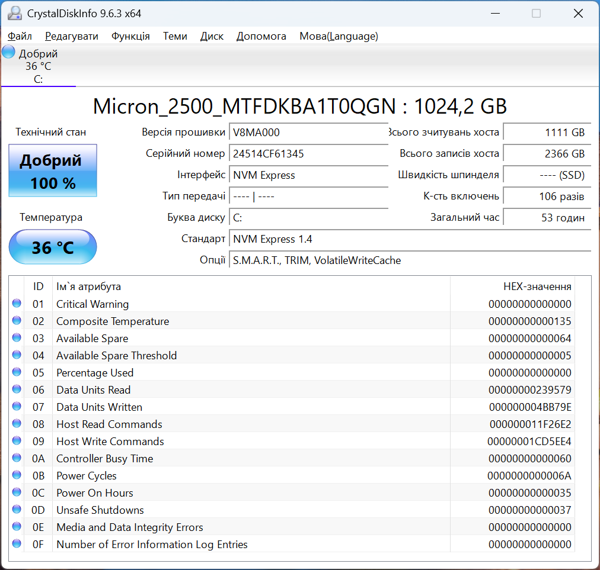Click the firmware version field V8MA000
This screenshot has height=570, width=600.
(308, 133)
